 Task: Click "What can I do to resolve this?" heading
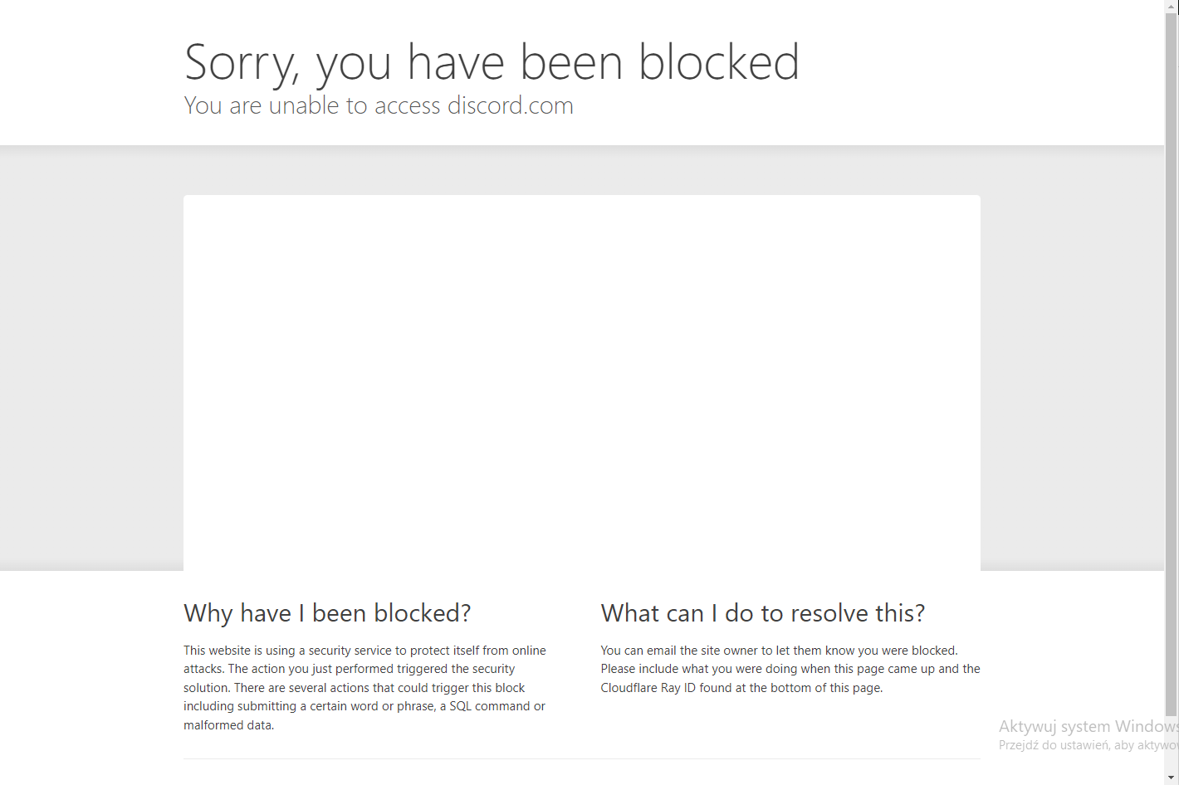(762, 613)
